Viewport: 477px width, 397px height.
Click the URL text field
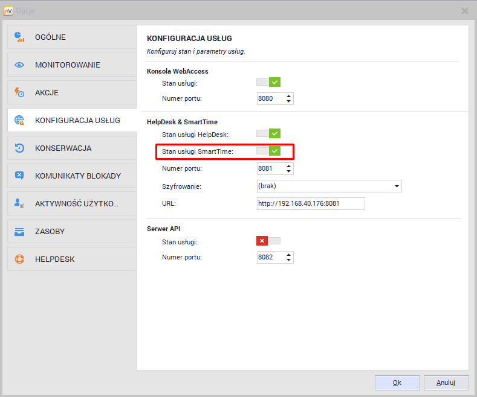tap(311, 203)
